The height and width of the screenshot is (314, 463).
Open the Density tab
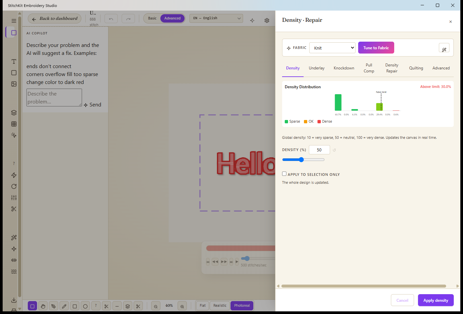293,68
